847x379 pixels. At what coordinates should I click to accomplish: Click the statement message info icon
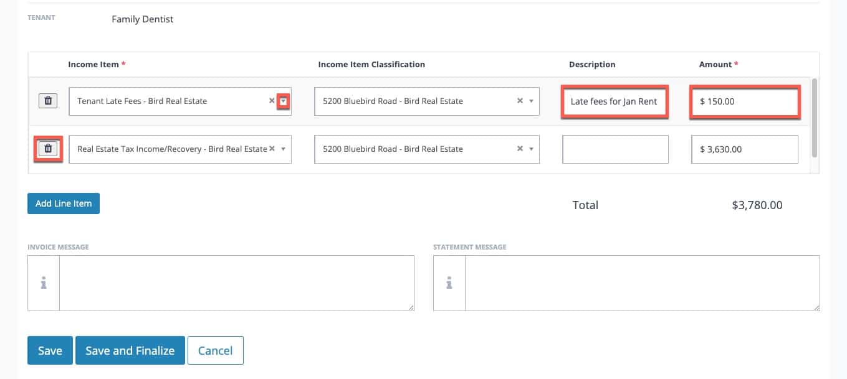tap(449, 283)
